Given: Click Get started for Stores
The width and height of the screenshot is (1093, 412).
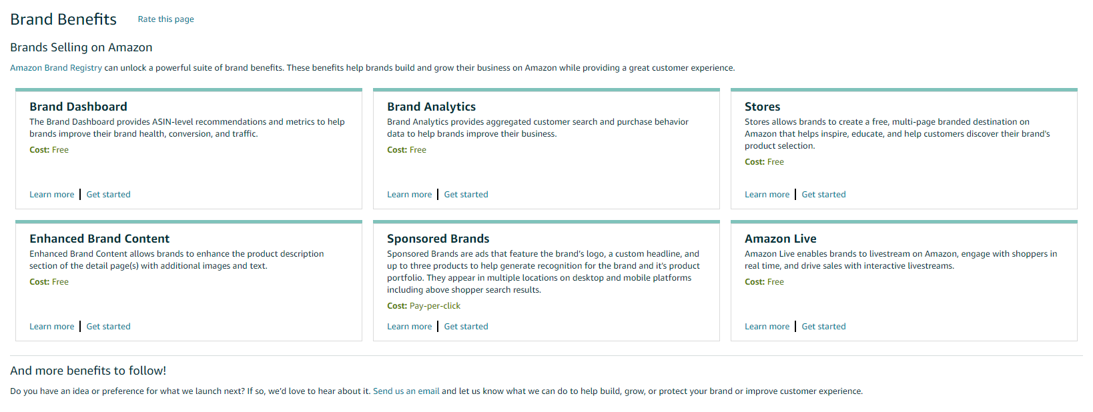Looking at the screenshot, I should click(x=823, y=194).
